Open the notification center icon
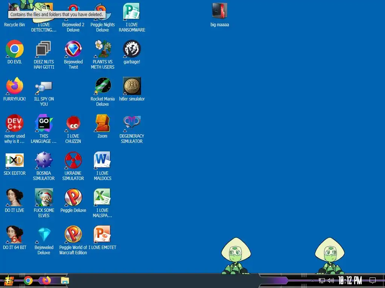Image resolution: width=385 pixels, height=288 pixels. [x=373, y=280]
